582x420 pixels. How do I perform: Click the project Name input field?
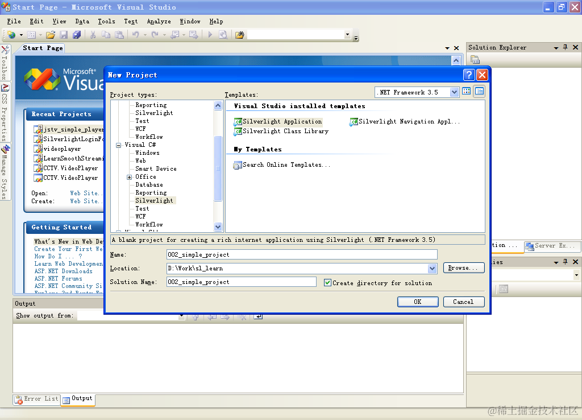tap(301, 254)
